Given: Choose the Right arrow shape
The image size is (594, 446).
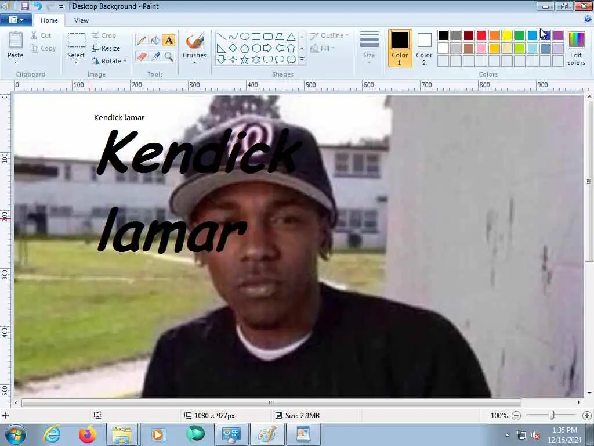Looking at the screenshot, I should pos(268,48).
